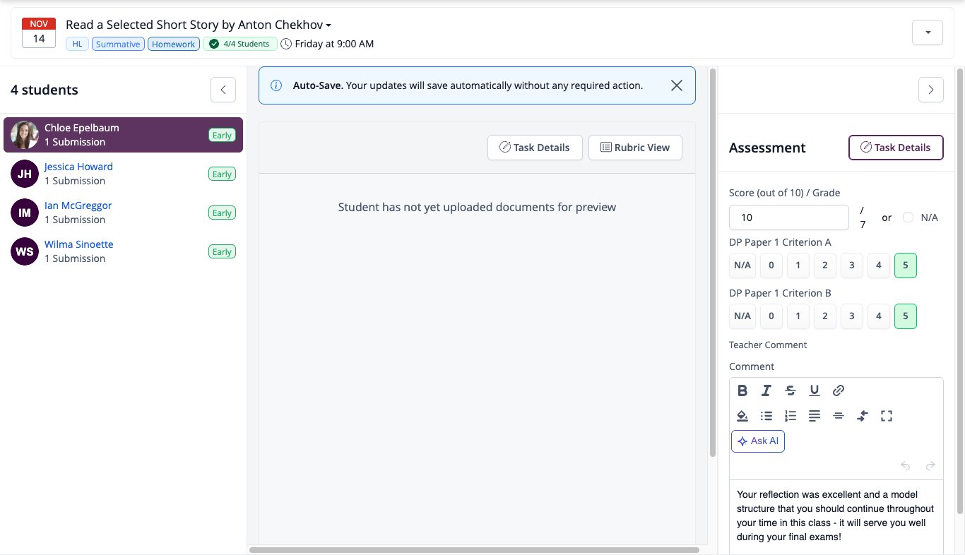Click the Homework tag
Viewport: 965px width, 555px height.
tap(174, 44)
